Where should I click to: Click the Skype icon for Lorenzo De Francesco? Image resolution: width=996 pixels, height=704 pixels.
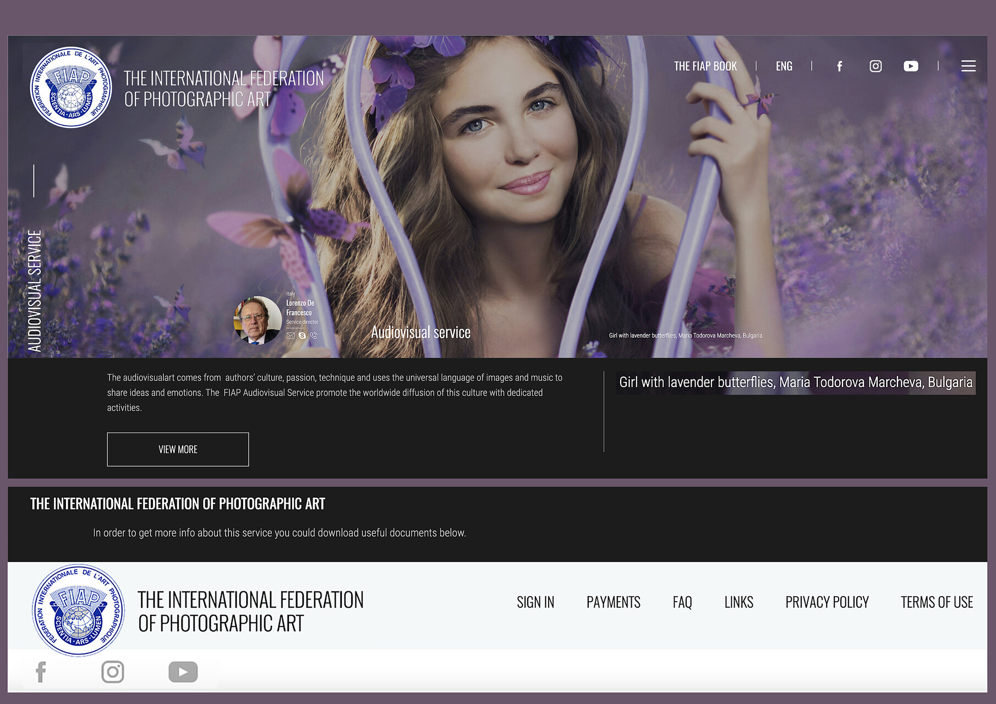point(302,335)
